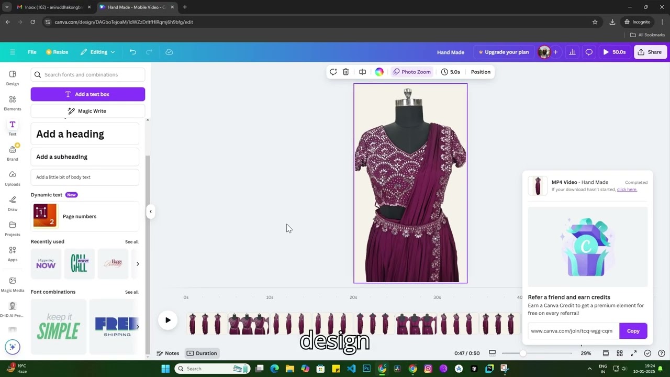This screenshot has height=377, width=670.
Task: Expand the Font combinations See all link
Action: (132, 292)
